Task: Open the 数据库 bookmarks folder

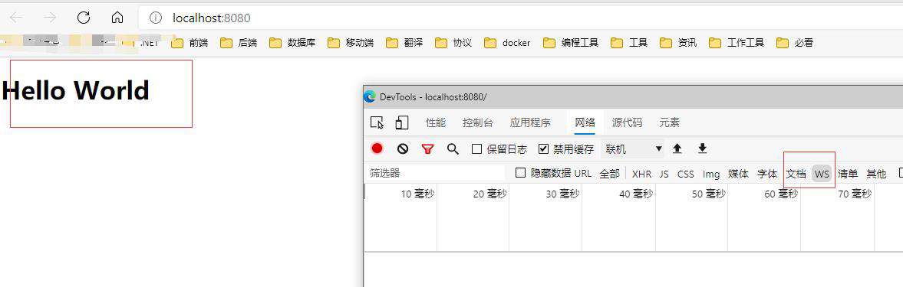Action: click(292, 43)
